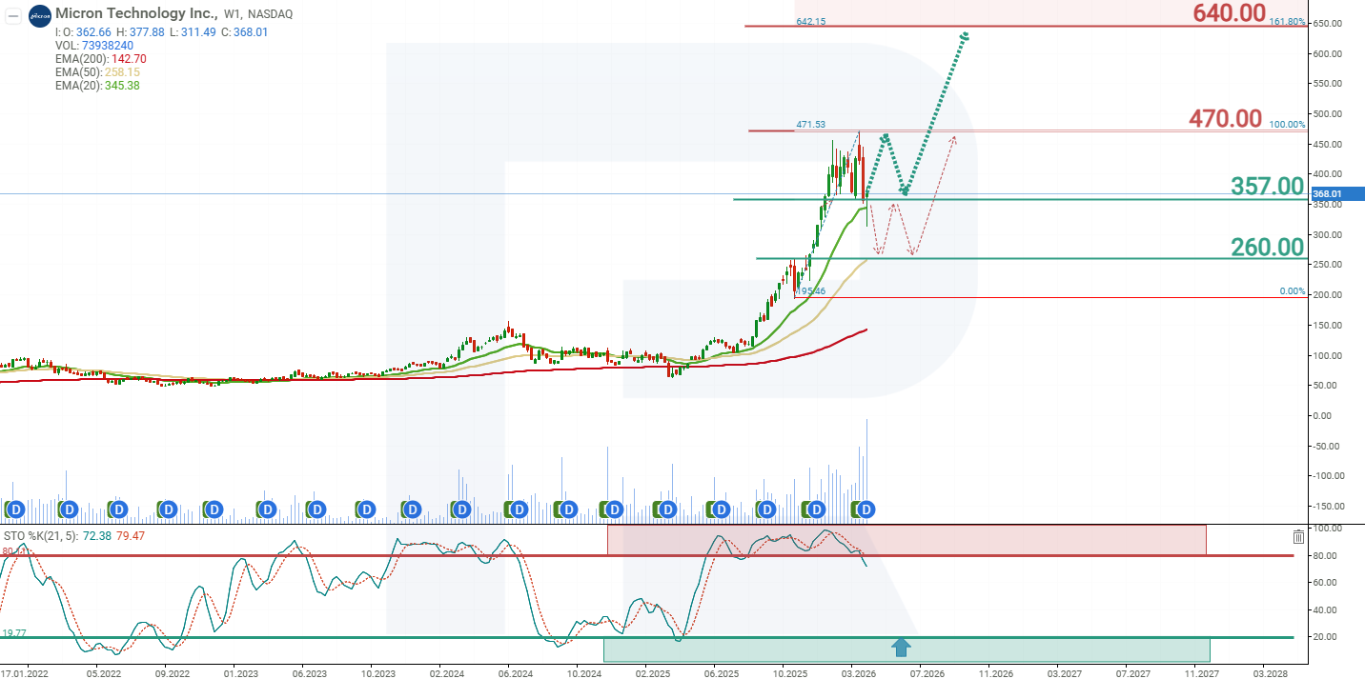This screenshot has width=1365, height=679.
Task: Click the 161.80% Fibonacci level label
Action: tap(1287, 21)
